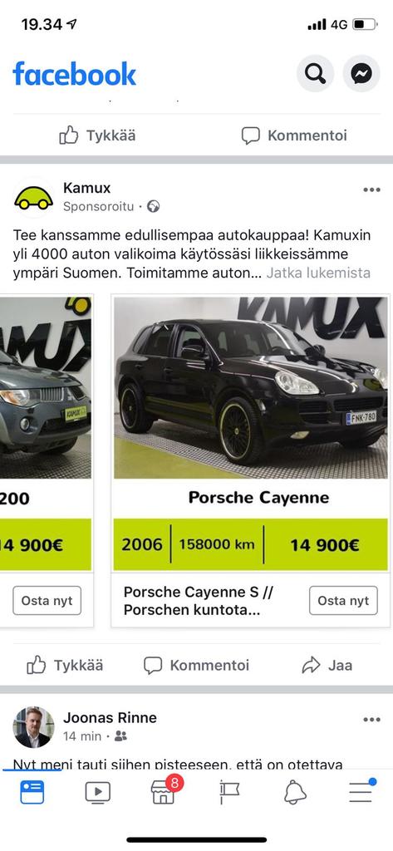Open three-dot options on Joonas Rinne post
Image resolution: width=393 pixels, height=851 pixels.
tap(372, 719)
